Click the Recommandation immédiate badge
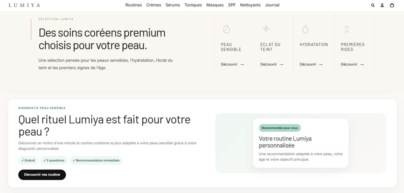Image resolution: width=404 pixels, height=193 pixels. click(x=96, y=160)
